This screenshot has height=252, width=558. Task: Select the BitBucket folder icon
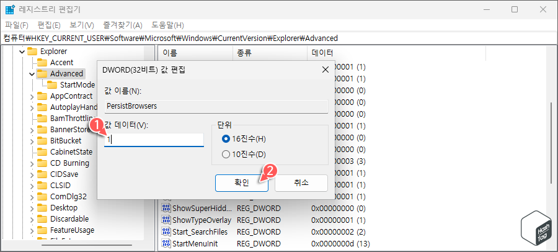42,140
